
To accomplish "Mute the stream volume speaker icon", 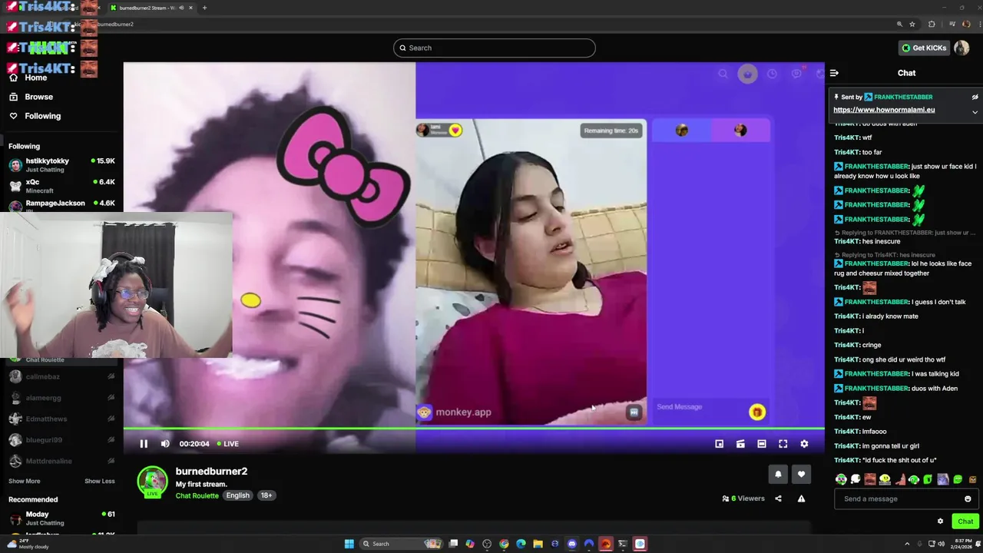I will point(165,444).
